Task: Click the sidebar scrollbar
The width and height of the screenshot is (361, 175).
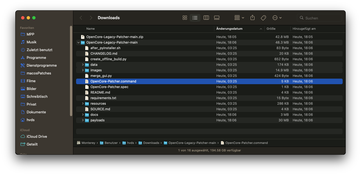Action: 71,71
